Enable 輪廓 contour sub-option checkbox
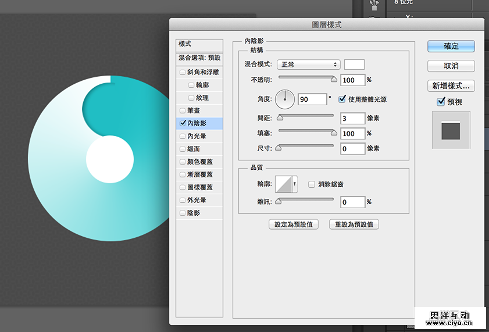489x332 pixels. (191, 85)
